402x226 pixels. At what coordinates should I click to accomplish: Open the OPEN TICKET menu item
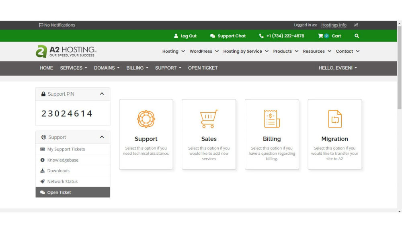coord(203,68)
